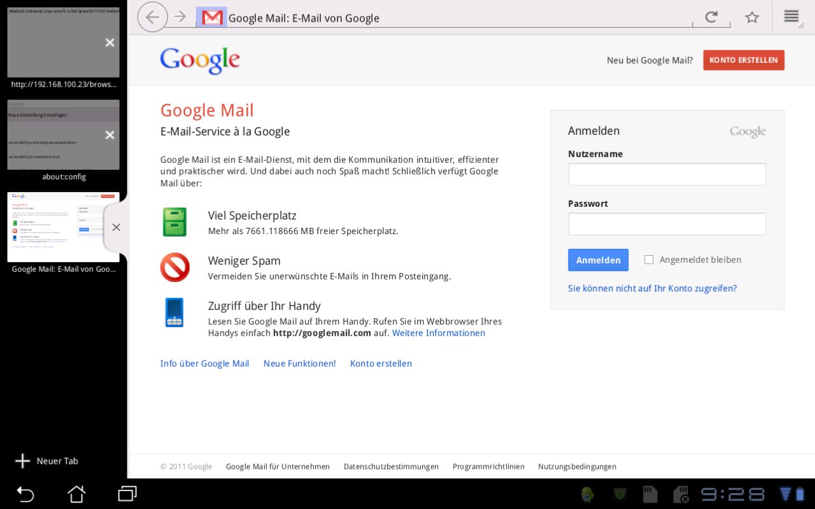The height and width of the screenshot is (509, 815).
Task: Open 'Sie können nicht auf Ihr Konto zugreifen?' link
Action: [652, 288]
